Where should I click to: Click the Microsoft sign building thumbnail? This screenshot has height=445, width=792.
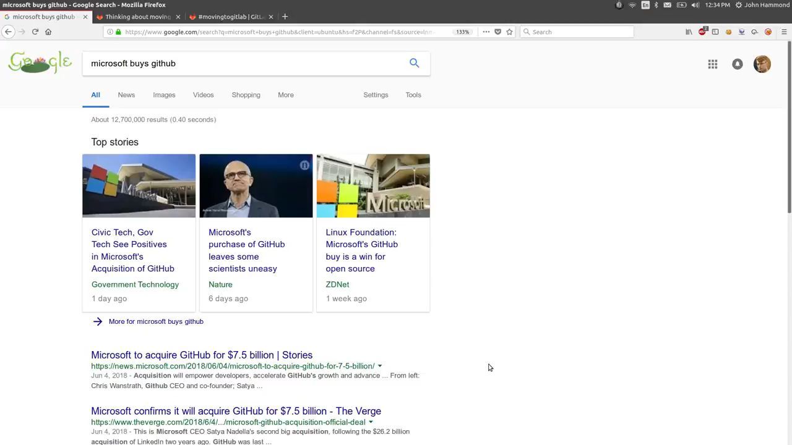pos(139,185)
